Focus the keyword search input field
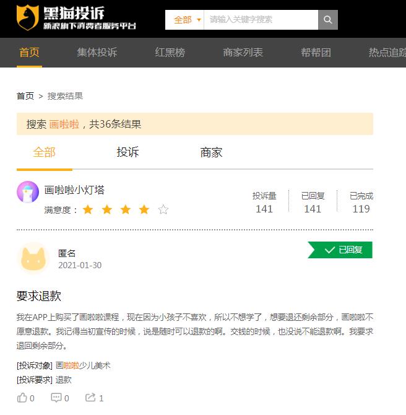Image resolution: width=406 pixels, height=415 pixels. click(261, 20)
